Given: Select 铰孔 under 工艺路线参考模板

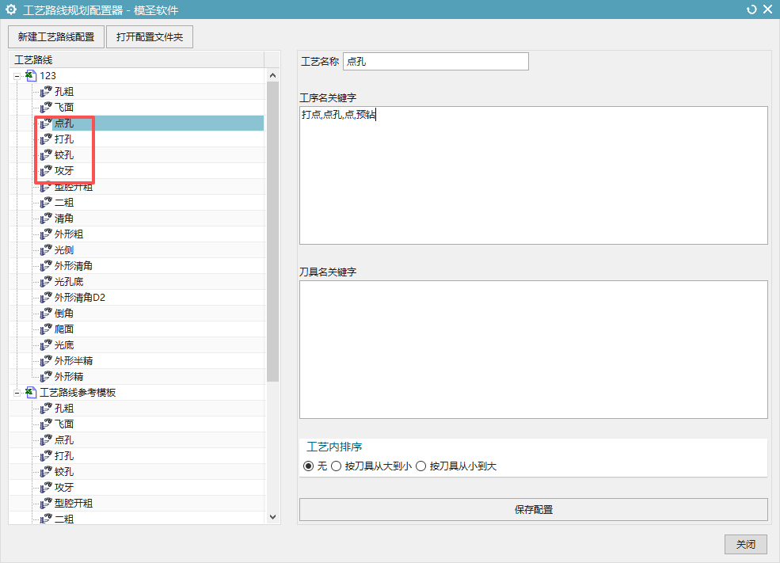Looking at the screenshot, I should (64, 472).
